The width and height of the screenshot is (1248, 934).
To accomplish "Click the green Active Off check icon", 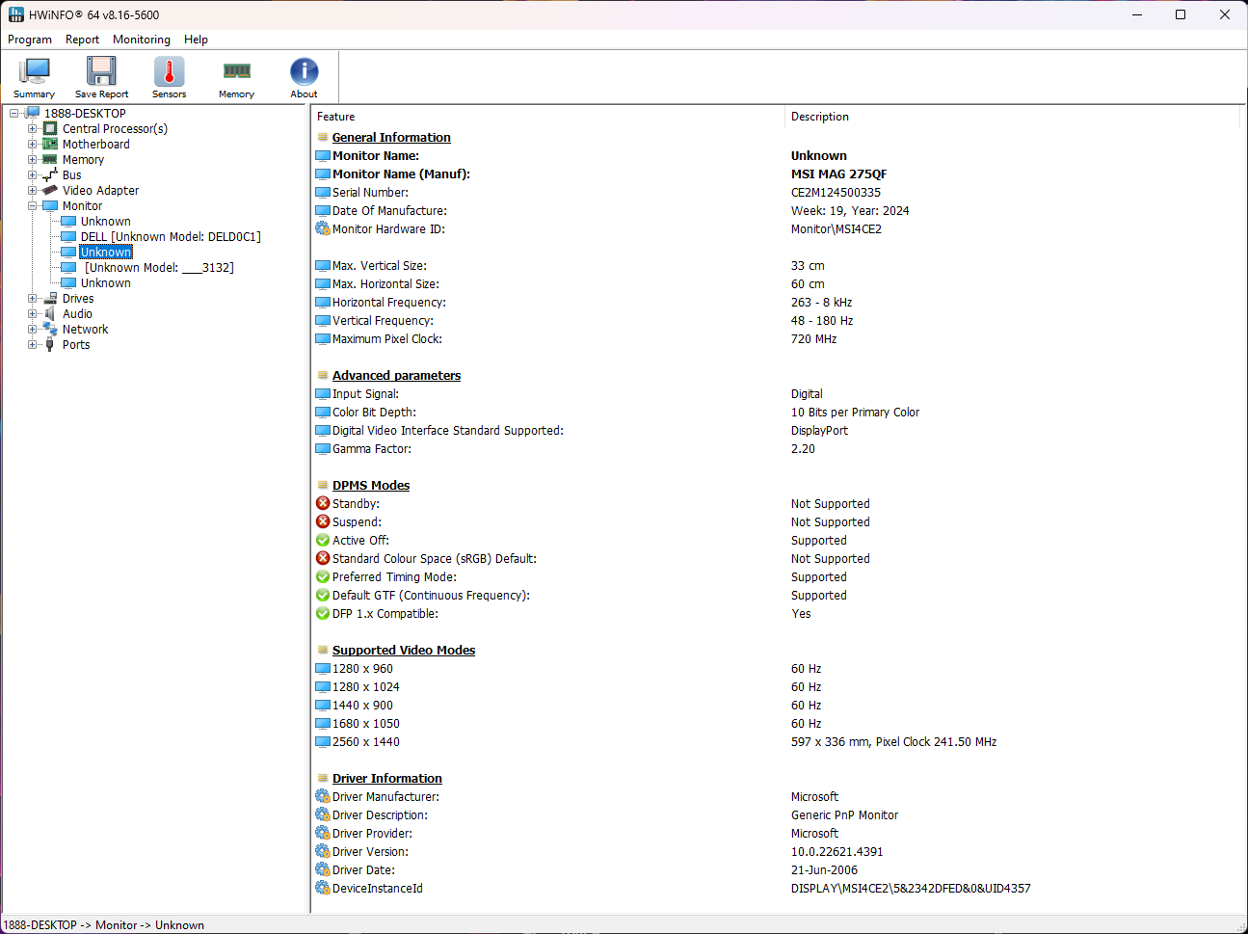I will (x=323, y=540).
